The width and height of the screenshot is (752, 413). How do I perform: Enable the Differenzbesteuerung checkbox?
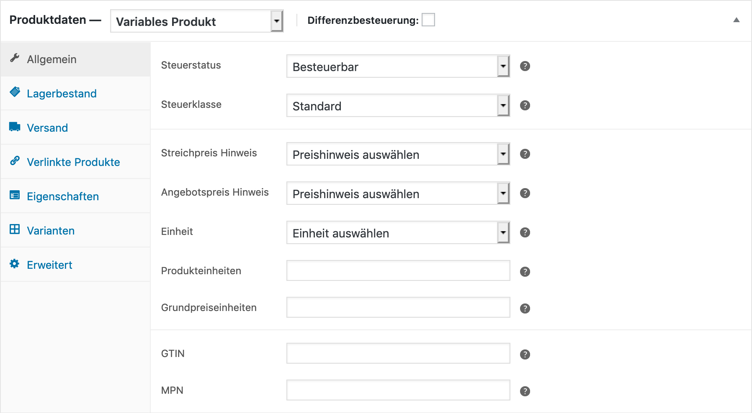(x=428, y=20)
